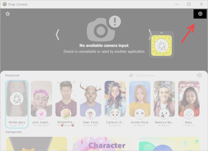The width and height of the screenshot is (208, 151).
Task: Click 'by Snap Inc.' under Baby
Action: click(189, 125)
